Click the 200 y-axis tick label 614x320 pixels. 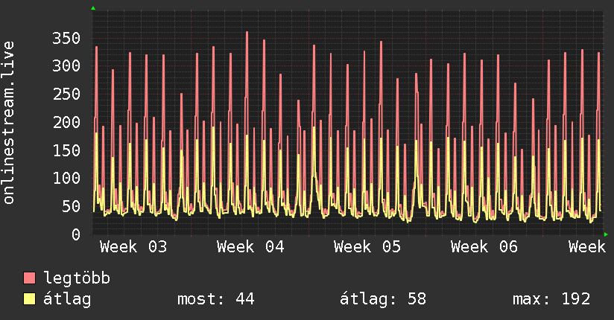click(x=66, y=123)
